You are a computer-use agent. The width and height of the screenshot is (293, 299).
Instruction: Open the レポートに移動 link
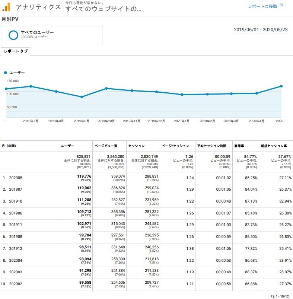[262, 6]
